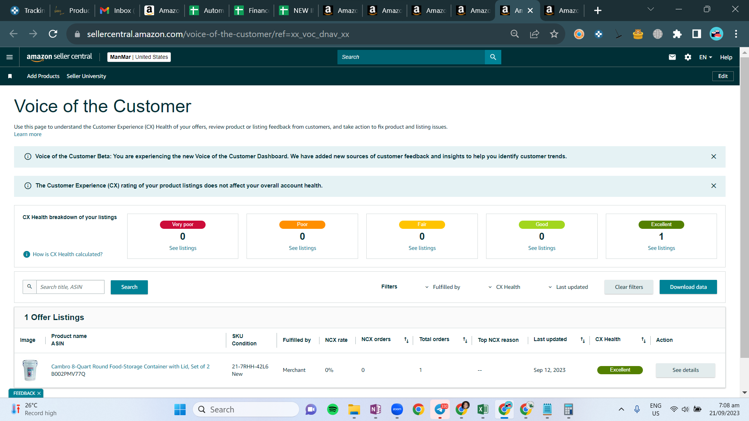Open Zoom from the taskbar
The image size is (749, 421).
(397, 409)
